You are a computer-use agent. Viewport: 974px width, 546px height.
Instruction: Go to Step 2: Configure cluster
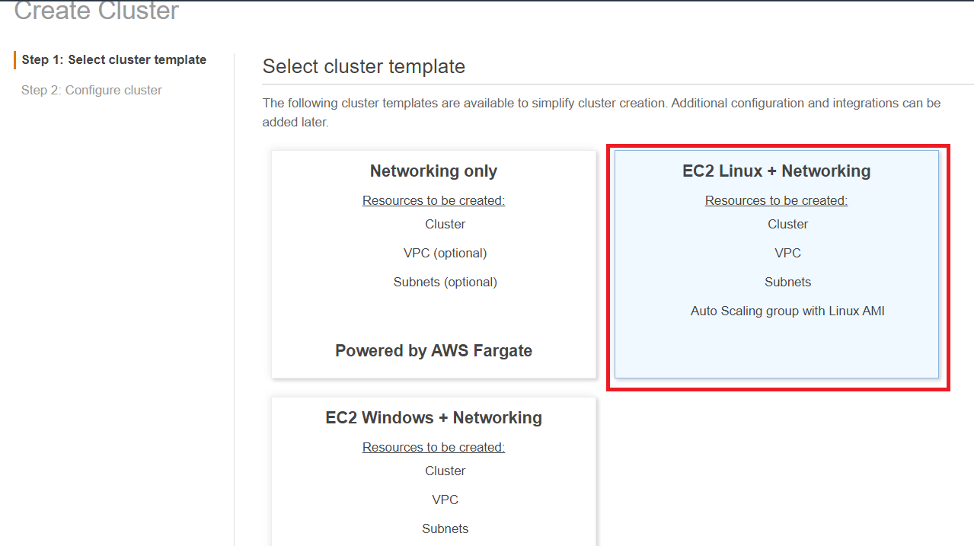pyautogui.click(x=91, y=90)
